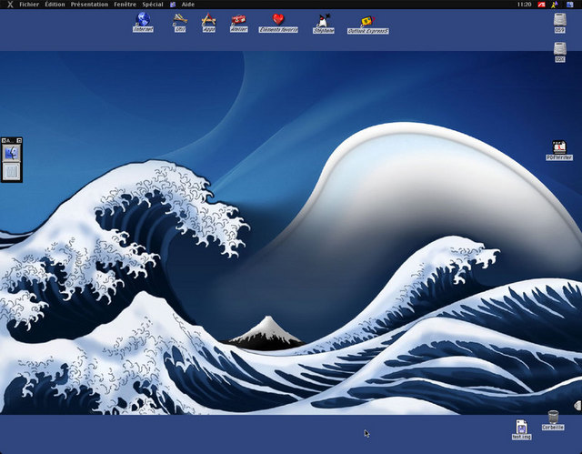The image size is (582, 454).
Task: Click the 11:20 menu bar clock
Action: (x=524, y=5)
